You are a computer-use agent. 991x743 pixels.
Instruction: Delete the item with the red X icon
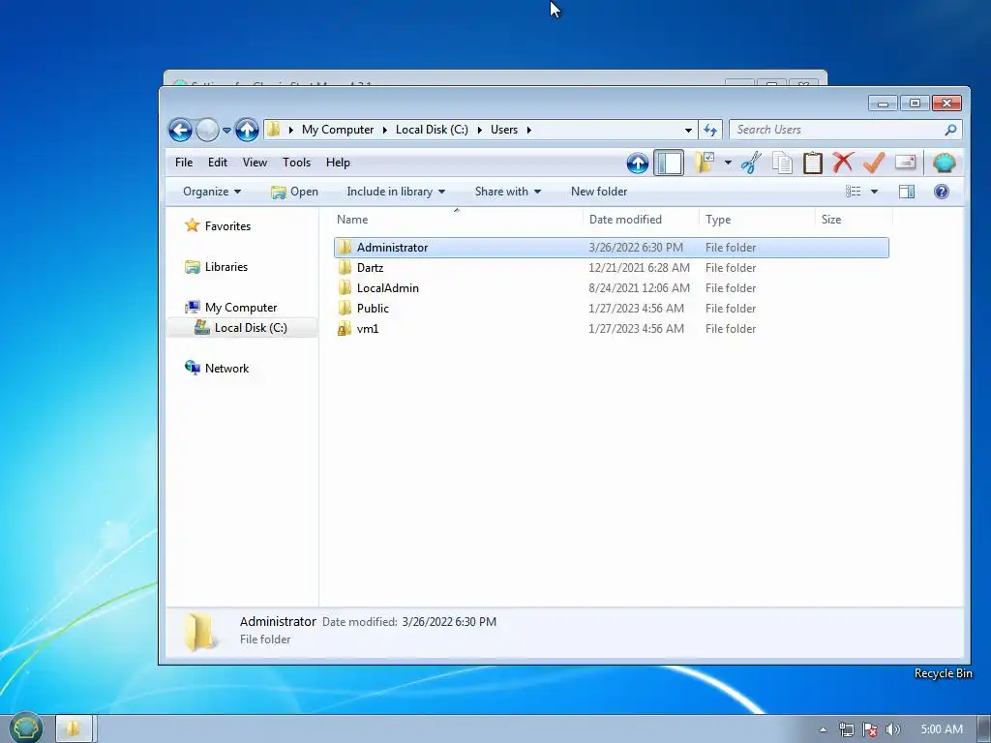843,163
